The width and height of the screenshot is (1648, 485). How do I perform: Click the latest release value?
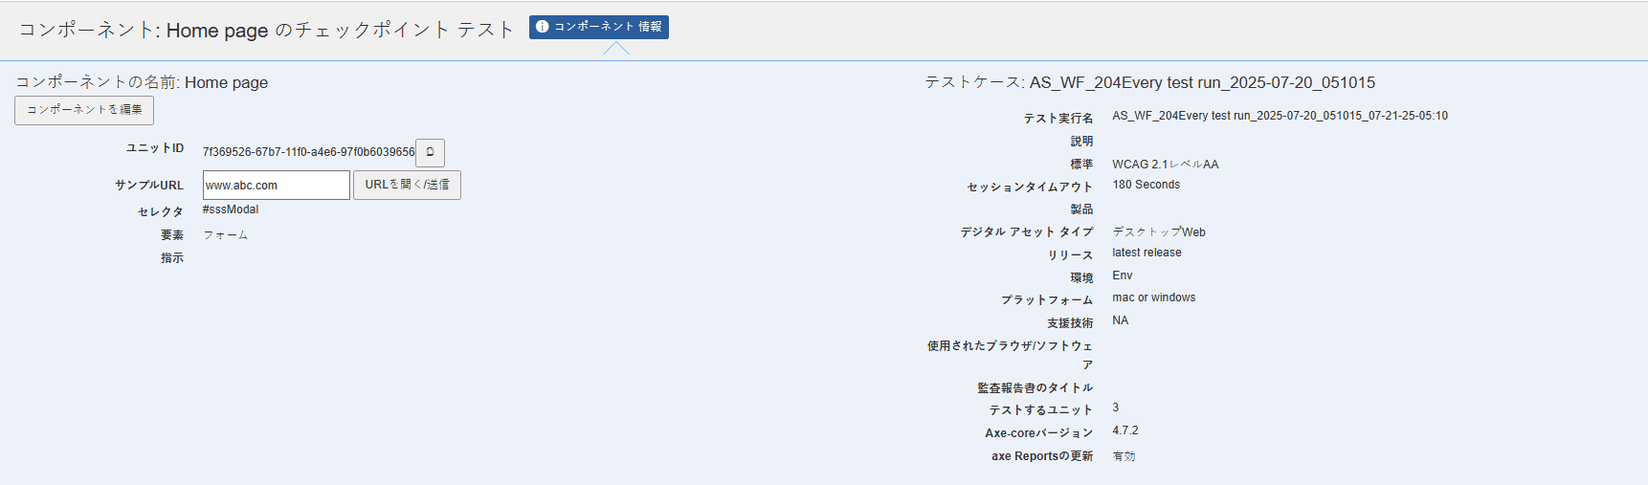coord(1147,253)
